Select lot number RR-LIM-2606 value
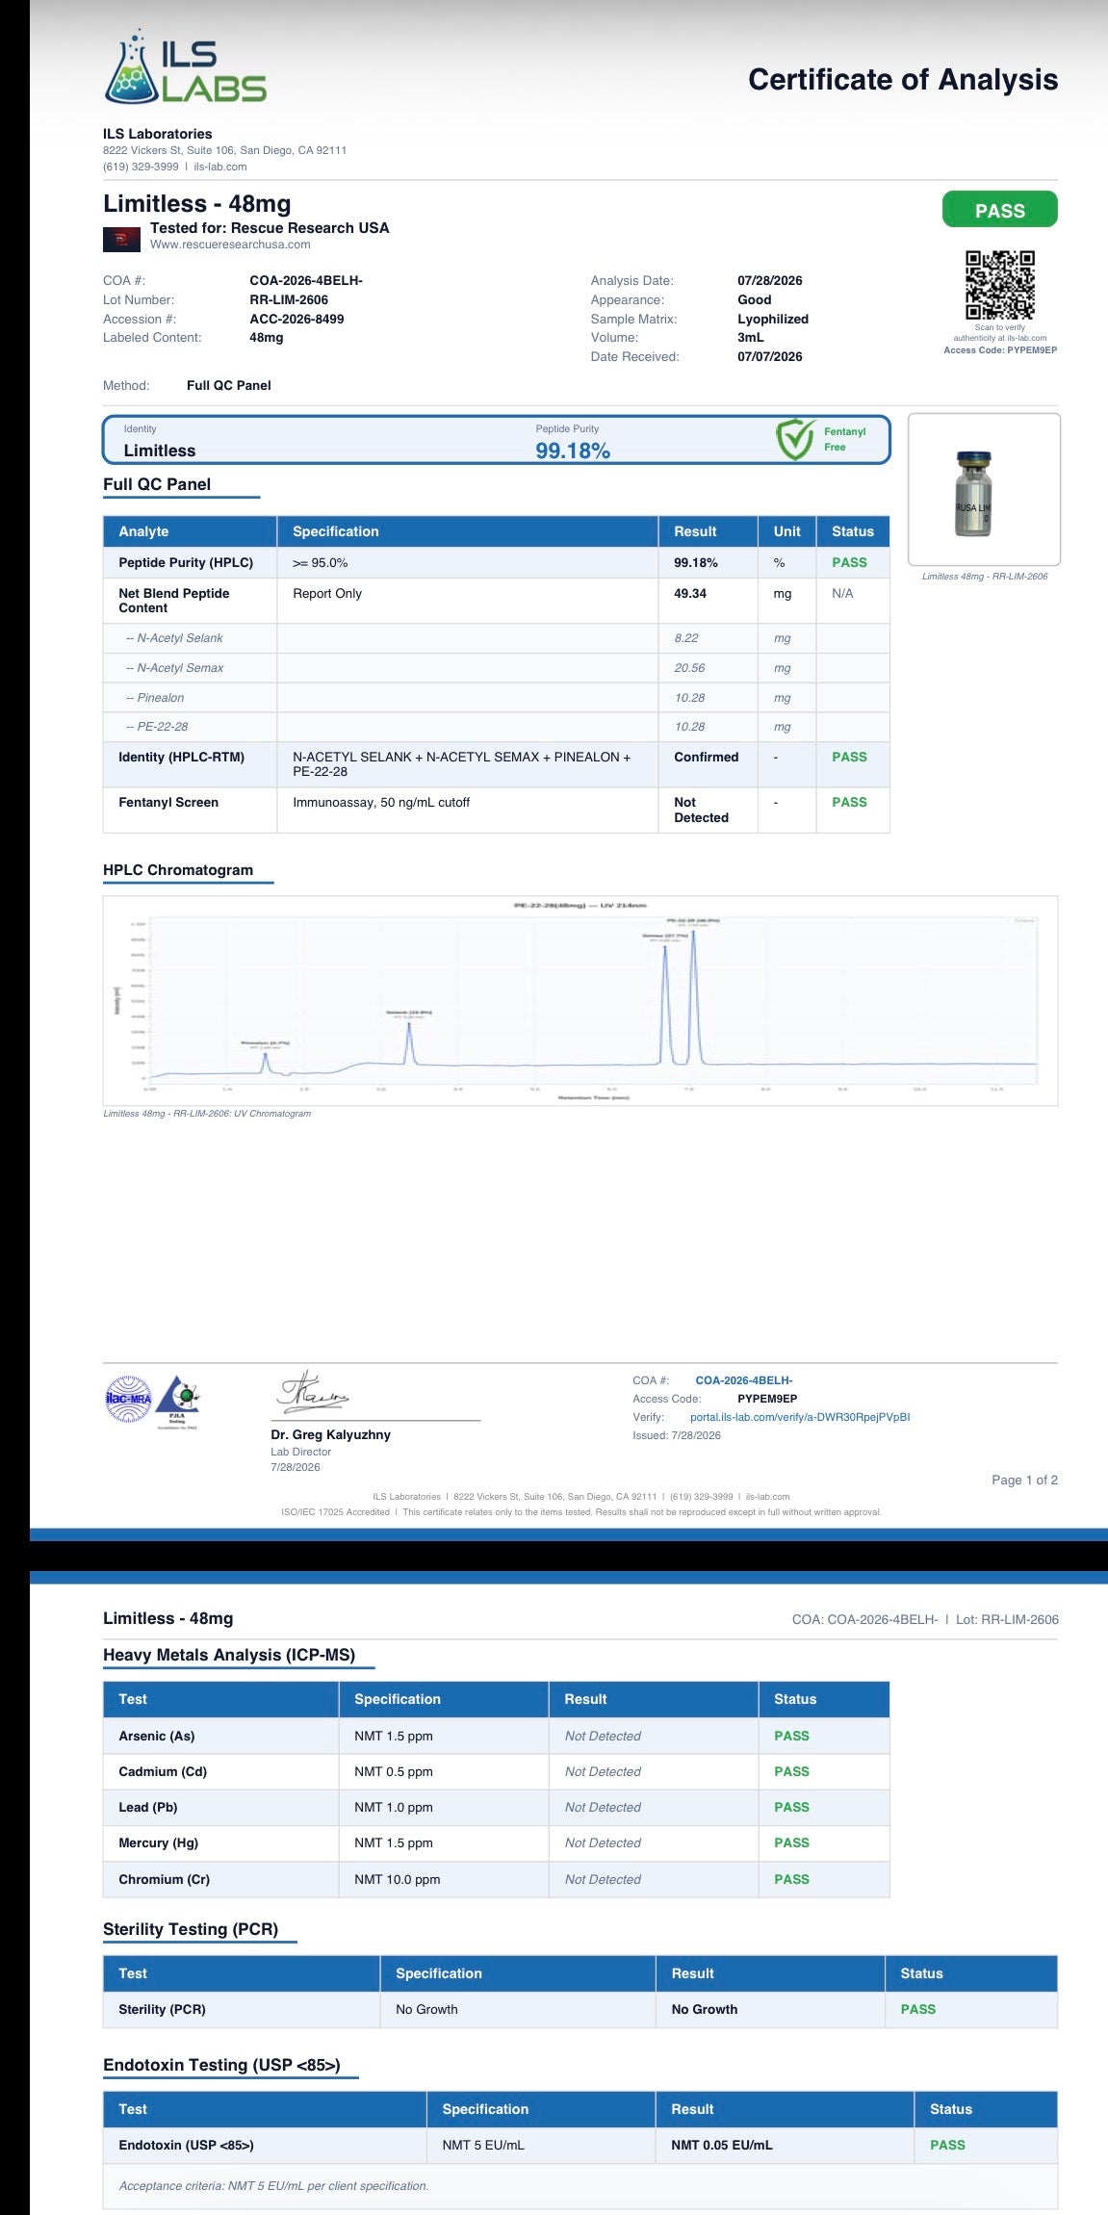Screen dimensions: 1108x2215 click(289, 300)
